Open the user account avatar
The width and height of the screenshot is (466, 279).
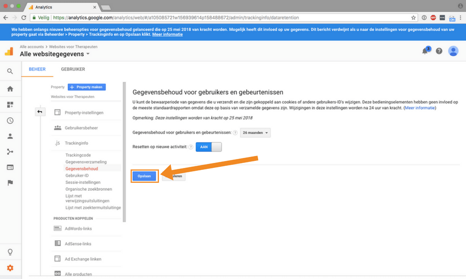pos(453,51)
